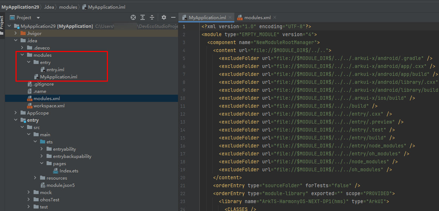Collapse the pages folder
Viewport: 439px width, 211px height.
(42, 164)
